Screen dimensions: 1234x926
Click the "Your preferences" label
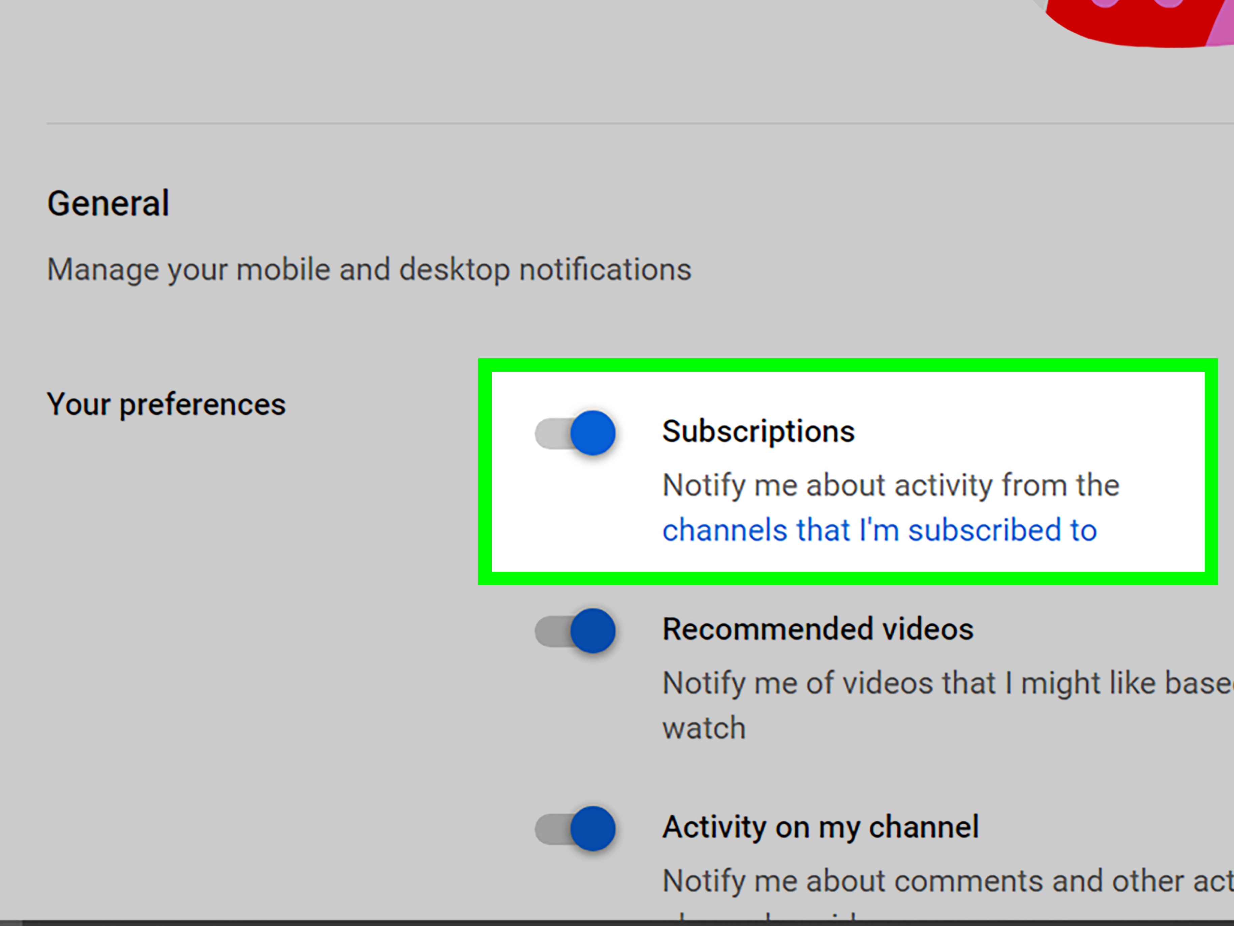(x=166, y=404)
